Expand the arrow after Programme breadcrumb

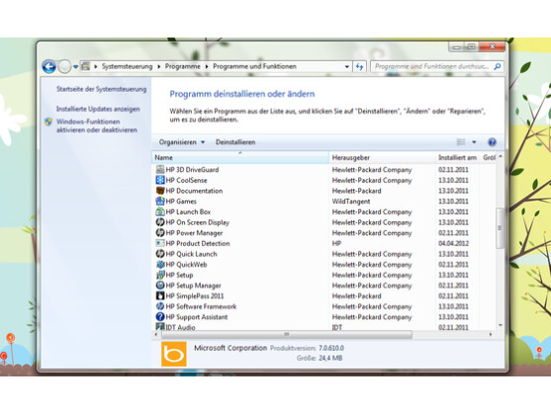coord(207,66)
